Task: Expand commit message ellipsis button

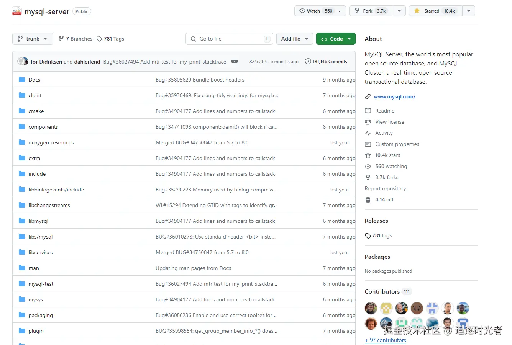Action: (x=235, y=61)
